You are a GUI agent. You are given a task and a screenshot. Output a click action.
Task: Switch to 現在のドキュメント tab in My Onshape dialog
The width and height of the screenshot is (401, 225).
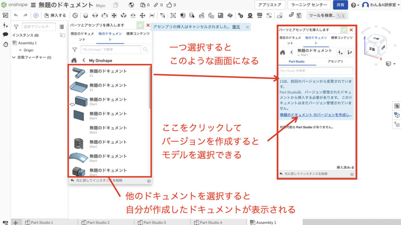(82, 36)
